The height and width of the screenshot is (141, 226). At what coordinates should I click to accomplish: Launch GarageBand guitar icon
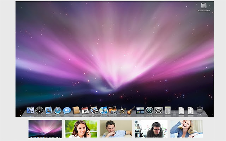131,110
